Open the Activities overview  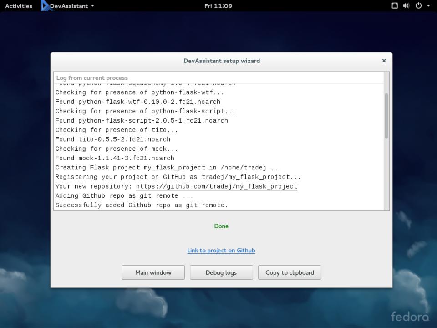[19, 6]
